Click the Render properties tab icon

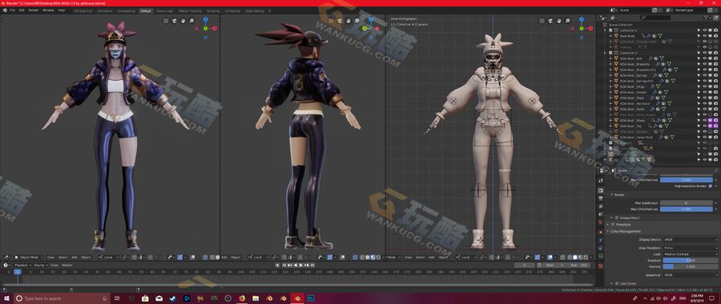(x=601, y=190)
